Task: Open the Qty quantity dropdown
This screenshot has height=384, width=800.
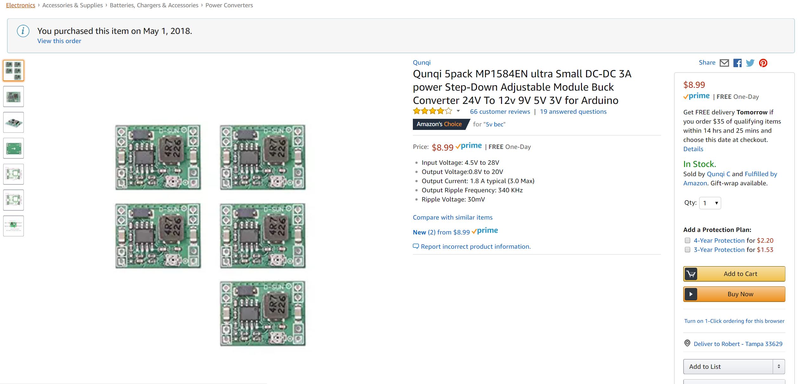Action: coord(710,203)
